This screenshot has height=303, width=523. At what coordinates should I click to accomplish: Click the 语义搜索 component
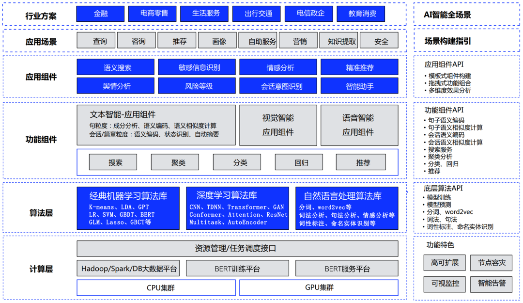pyautogui.click(x=116, y=67)
